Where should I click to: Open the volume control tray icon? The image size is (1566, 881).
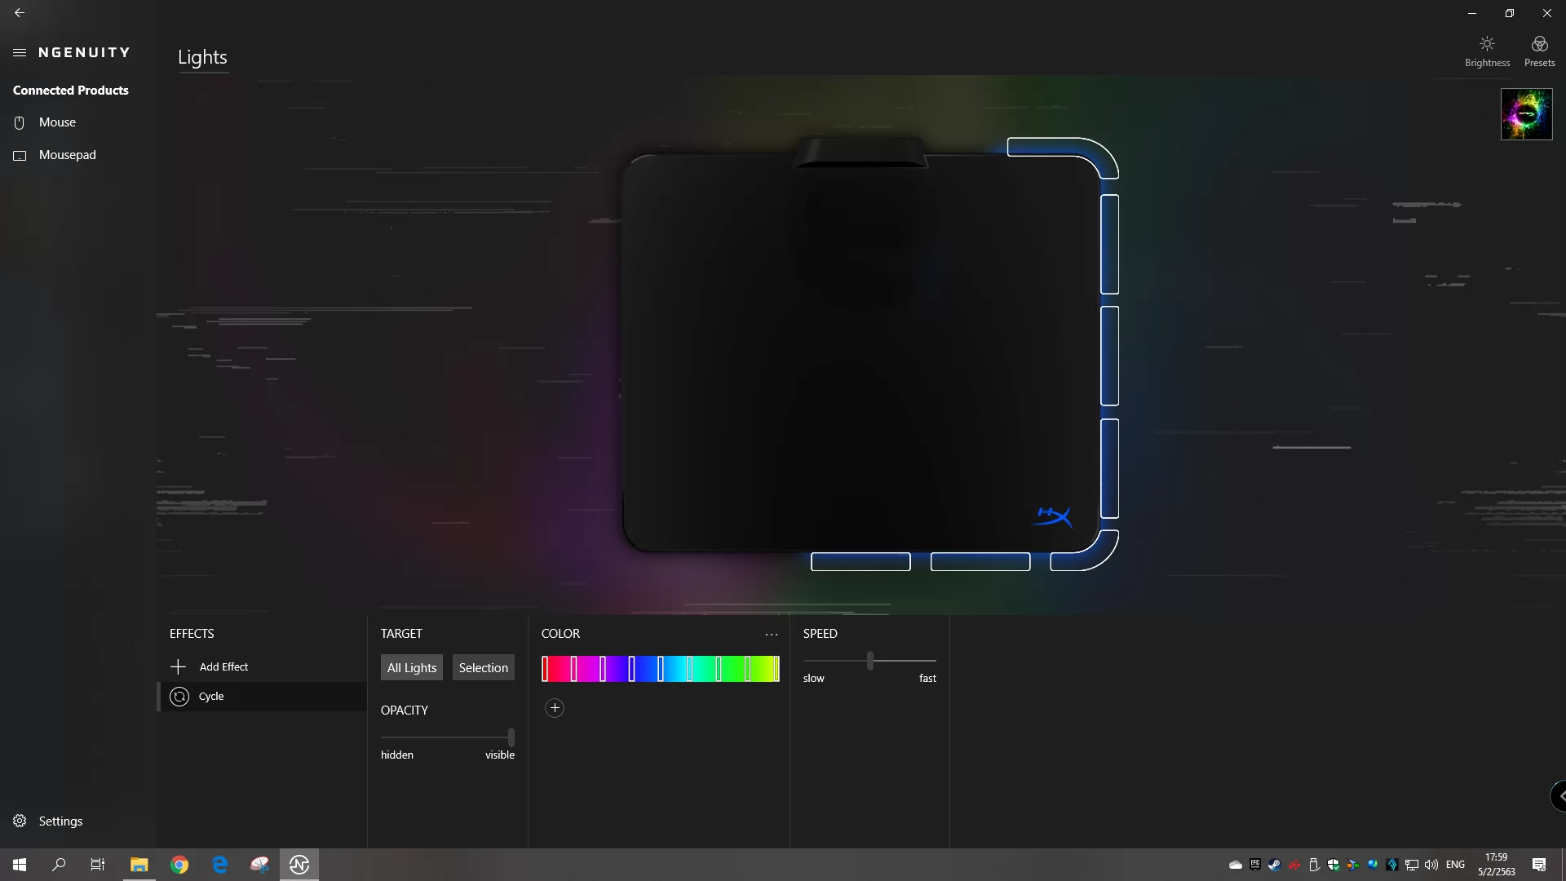pyautogui.click(x=1431, y=865)
